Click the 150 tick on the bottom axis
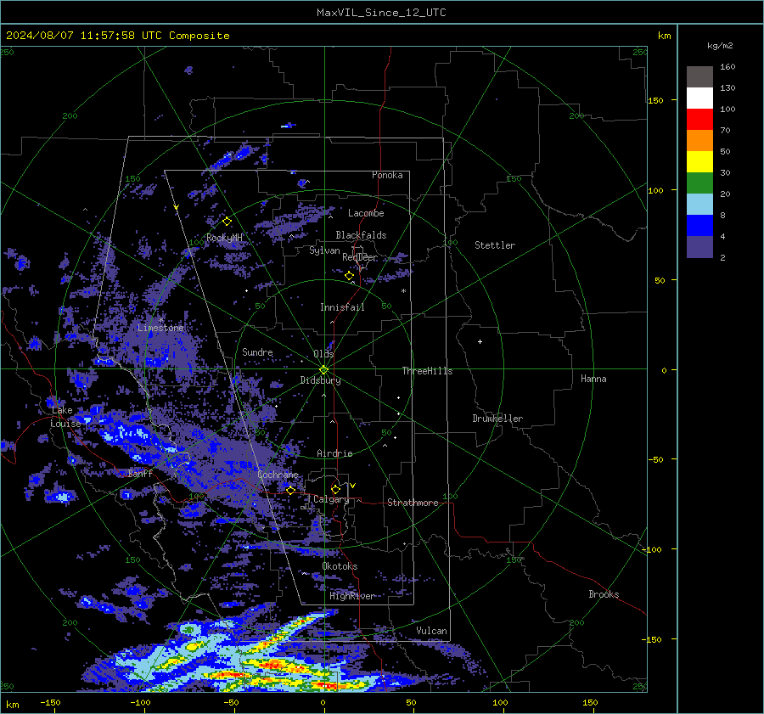 point(590,702)
